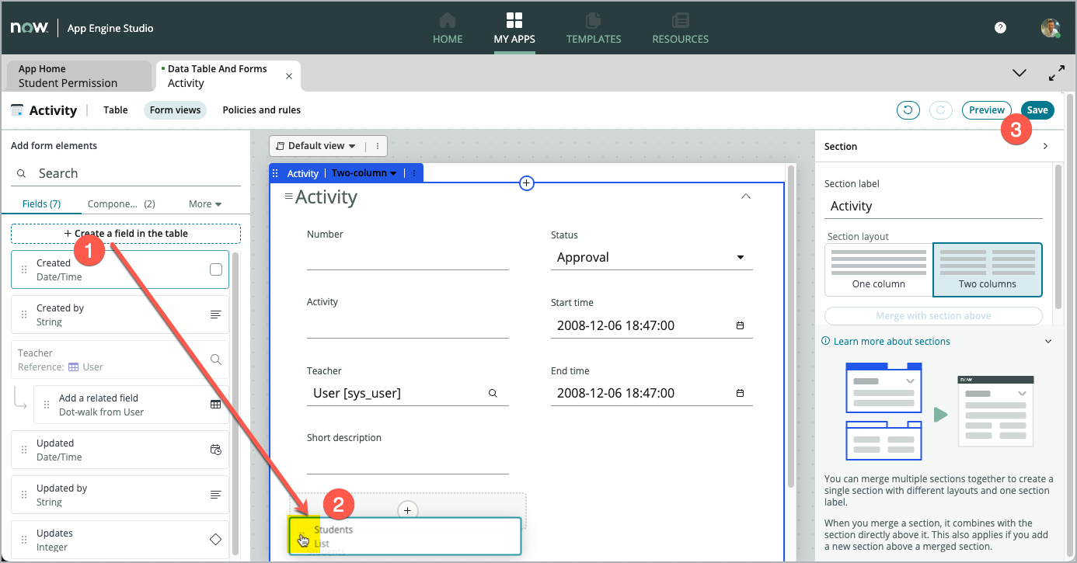Open the user profile avatar

click(1051, 28)
